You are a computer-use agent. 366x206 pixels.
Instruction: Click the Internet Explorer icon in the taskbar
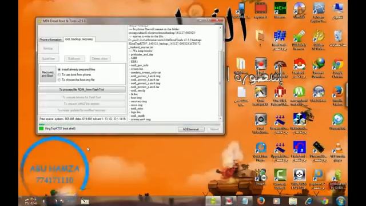pos(309,201)
